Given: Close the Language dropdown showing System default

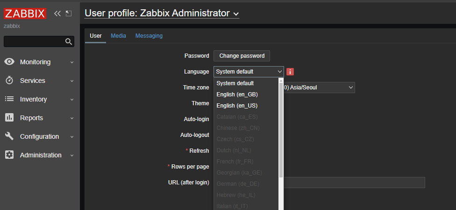Looking at the screenshot, I should [249, 72].
